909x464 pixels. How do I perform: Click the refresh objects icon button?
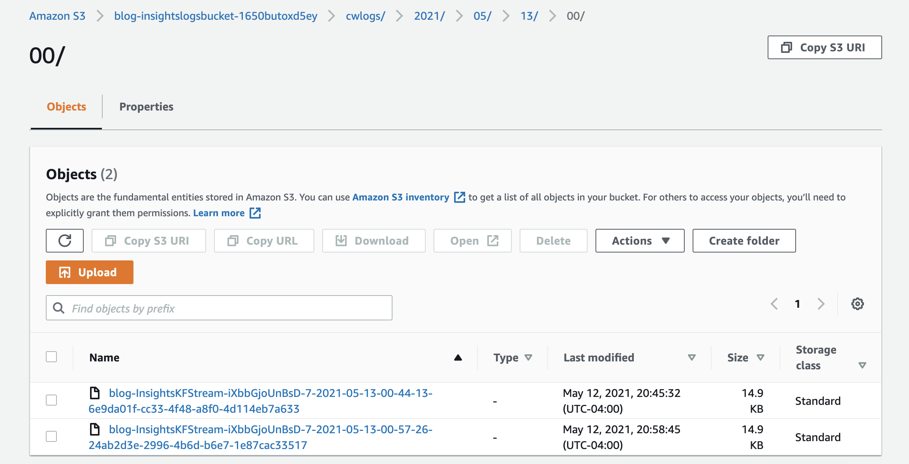pyautogui.click(x=65, y=241)
